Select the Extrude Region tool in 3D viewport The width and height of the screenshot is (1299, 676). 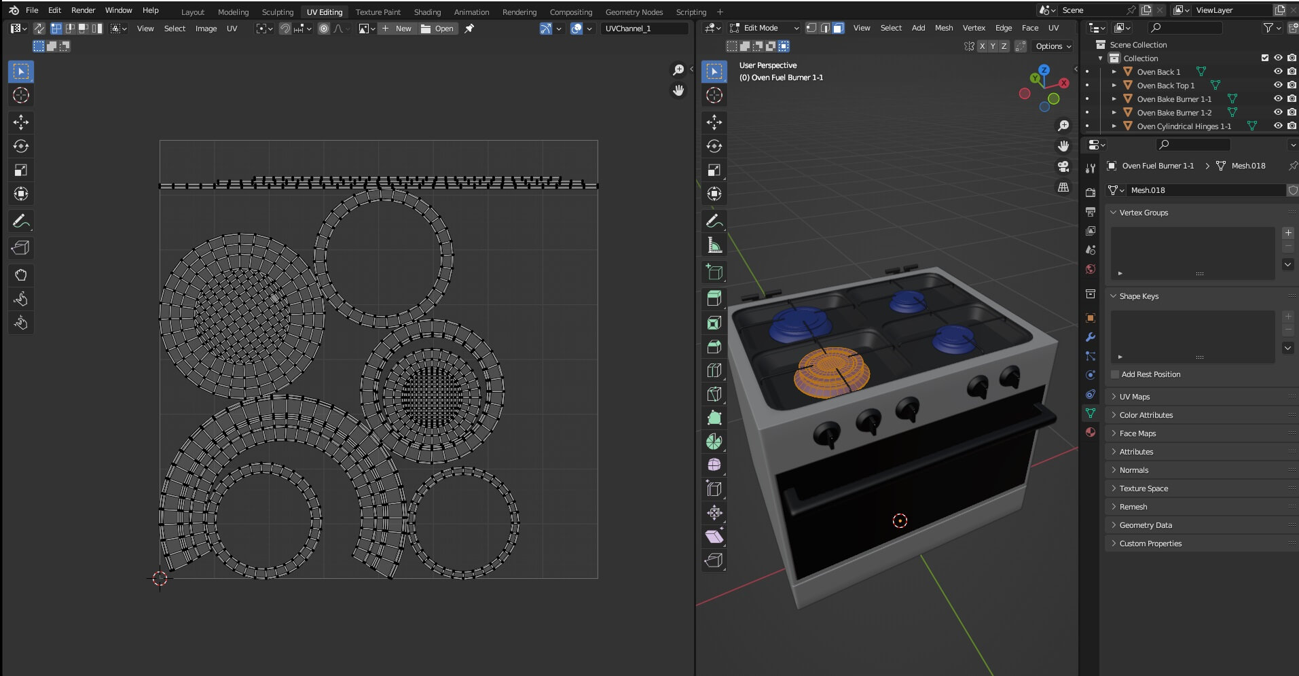(714, 298)
